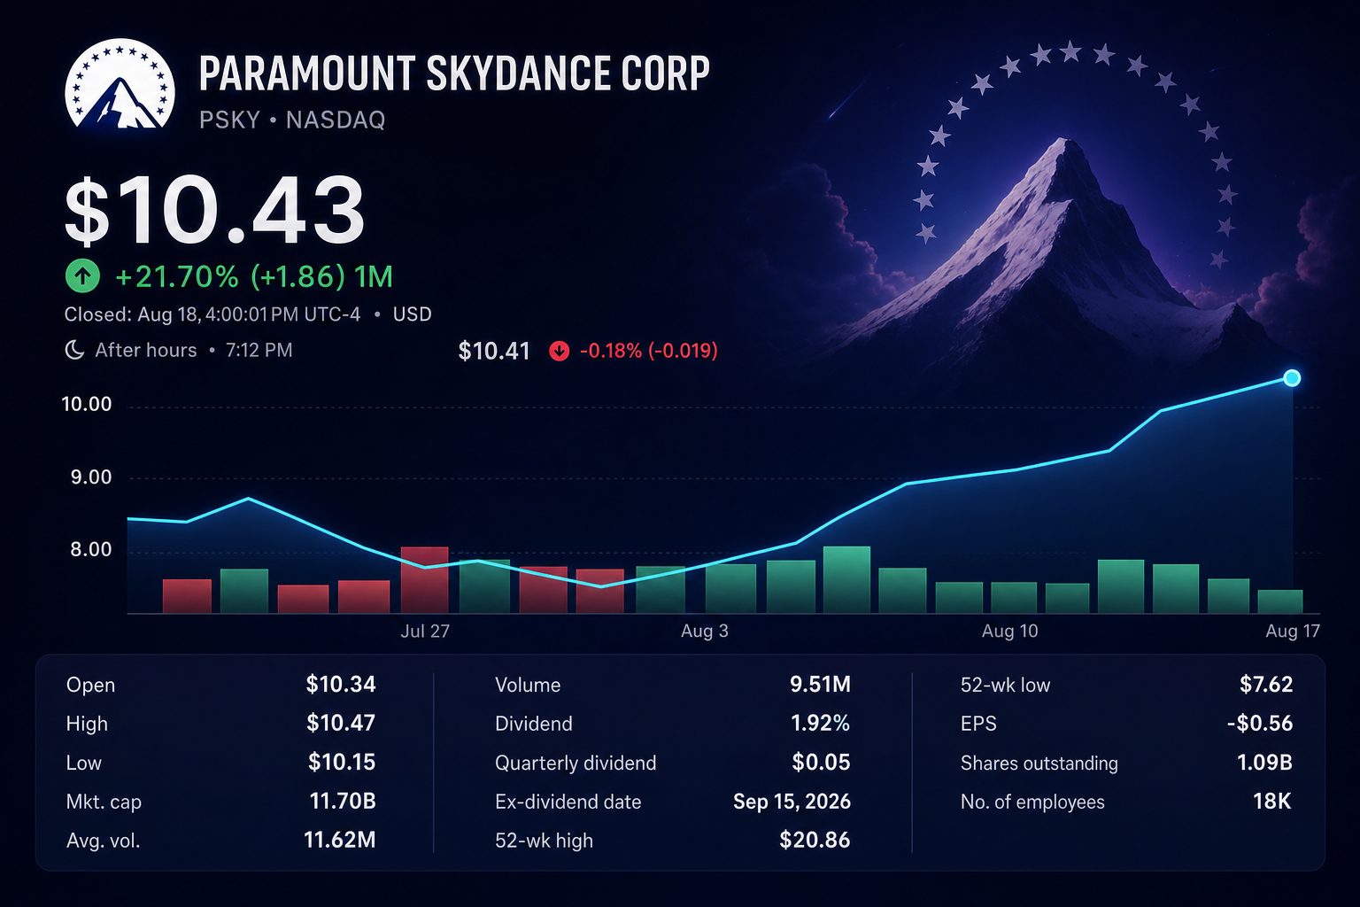
Task: Click the tallest red volume bar
Action: point(425,580)
